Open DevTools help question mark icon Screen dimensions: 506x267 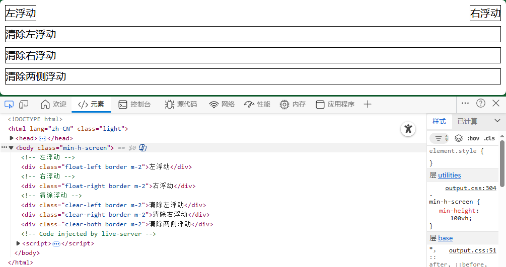[x=480, y=103]
